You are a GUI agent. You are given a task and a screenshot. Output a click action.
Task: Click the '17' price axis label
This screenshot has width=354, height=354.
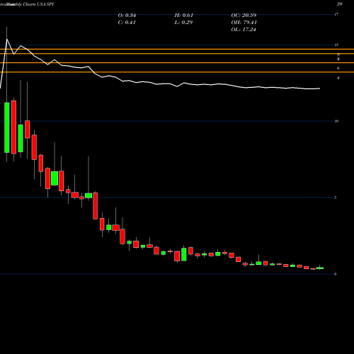336,15
